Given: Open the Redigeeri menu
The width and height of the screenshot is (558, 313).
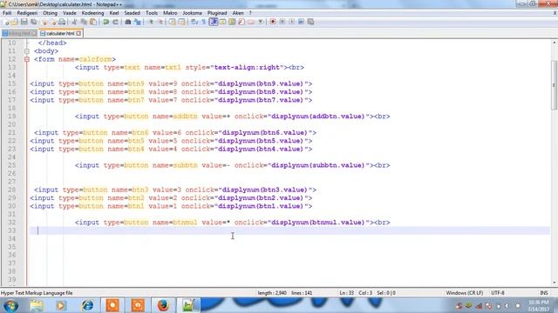Looking at the screenshot, I should coord(27,13).
